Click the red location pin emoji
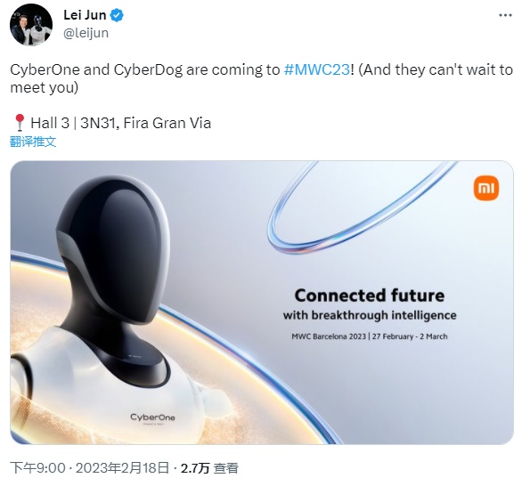 point(20,123)
